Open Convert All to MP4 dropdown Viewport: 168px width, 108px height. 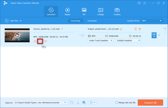(152, 21)
